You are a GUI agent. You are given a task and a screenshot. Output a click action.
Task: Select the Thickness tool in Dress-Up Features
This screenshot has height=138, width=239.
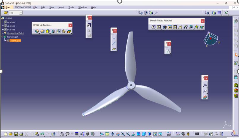58,31
